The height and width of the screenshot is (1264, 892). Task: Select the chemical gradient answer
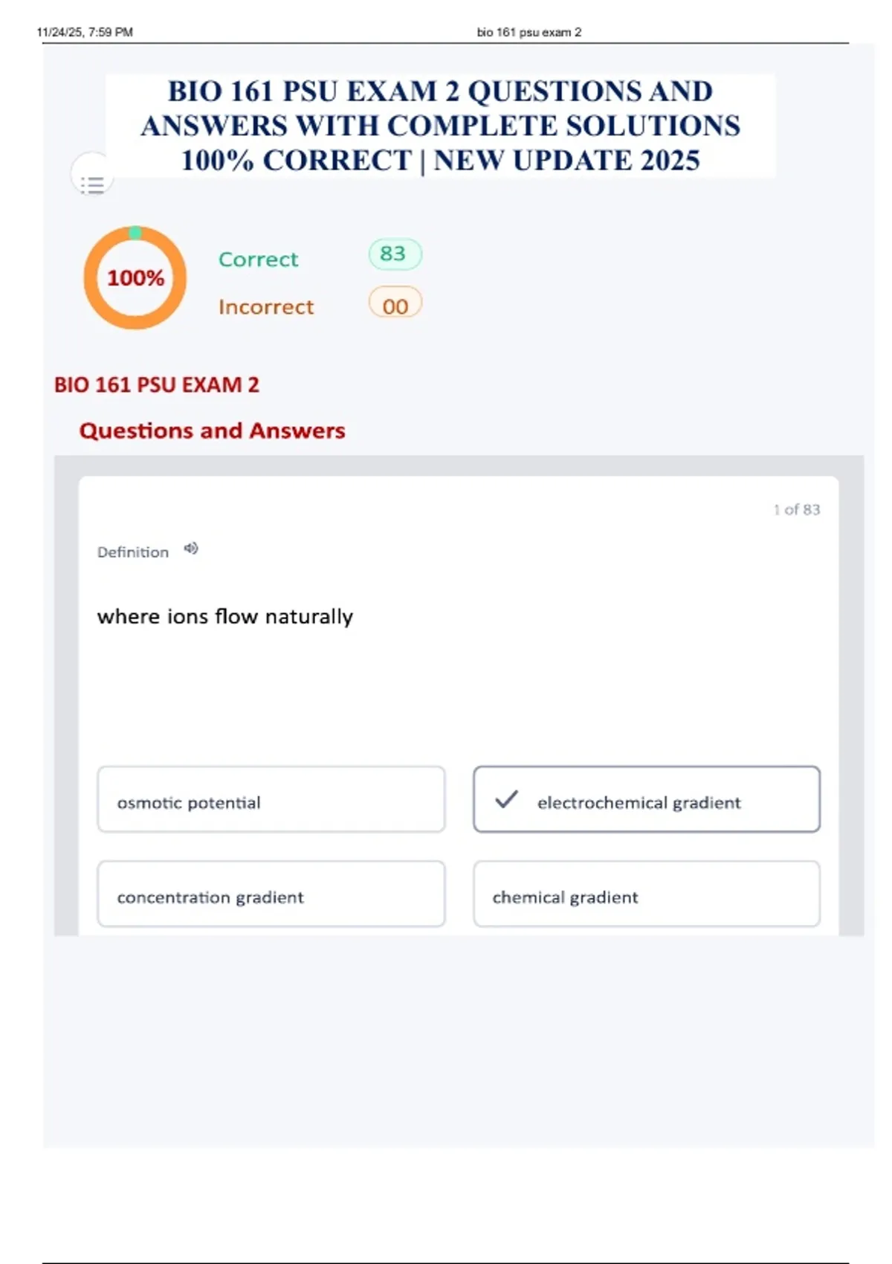tap(647, 894)
